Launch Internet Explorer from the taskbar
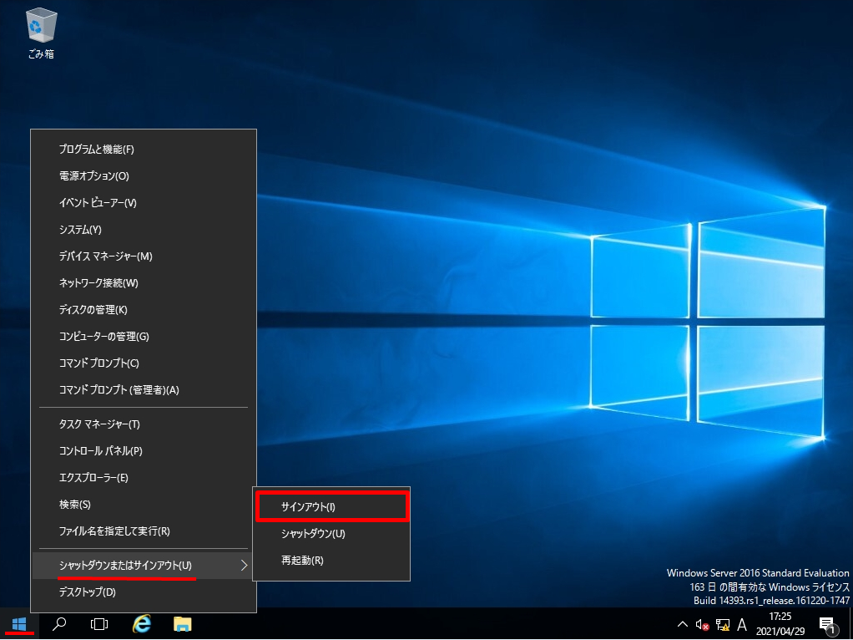Viewport: 853px width, 640px height. [141, 623]
